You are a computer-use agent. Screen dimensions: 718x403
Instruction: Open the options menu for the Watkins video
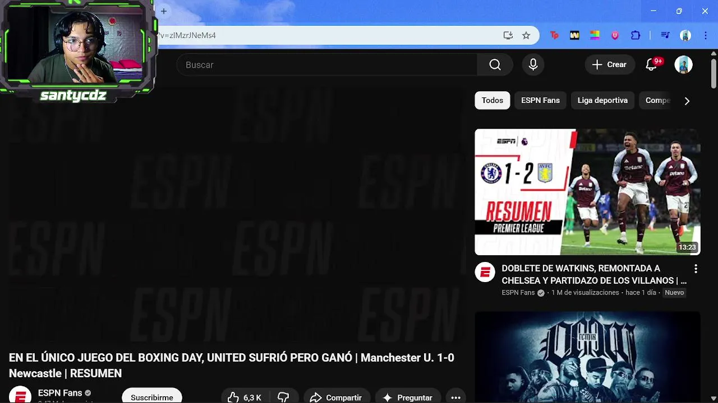(696, 269)
